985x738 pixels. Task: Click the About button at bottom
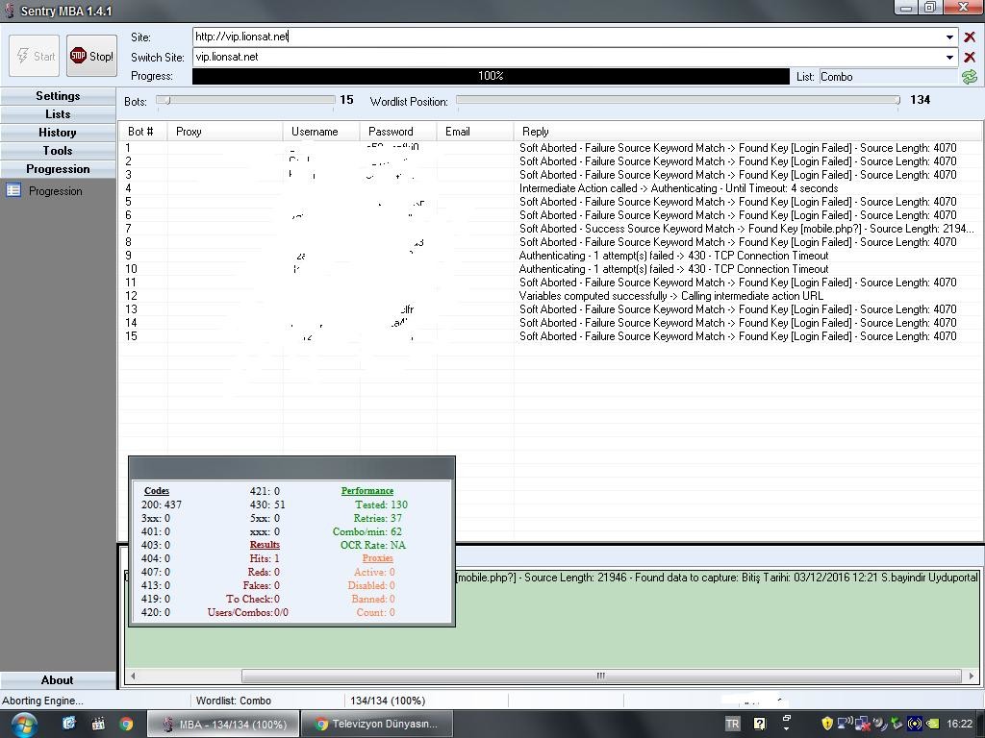58,680
